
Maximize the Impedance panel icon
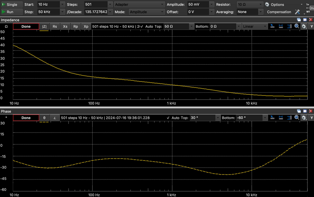[305, 20]
